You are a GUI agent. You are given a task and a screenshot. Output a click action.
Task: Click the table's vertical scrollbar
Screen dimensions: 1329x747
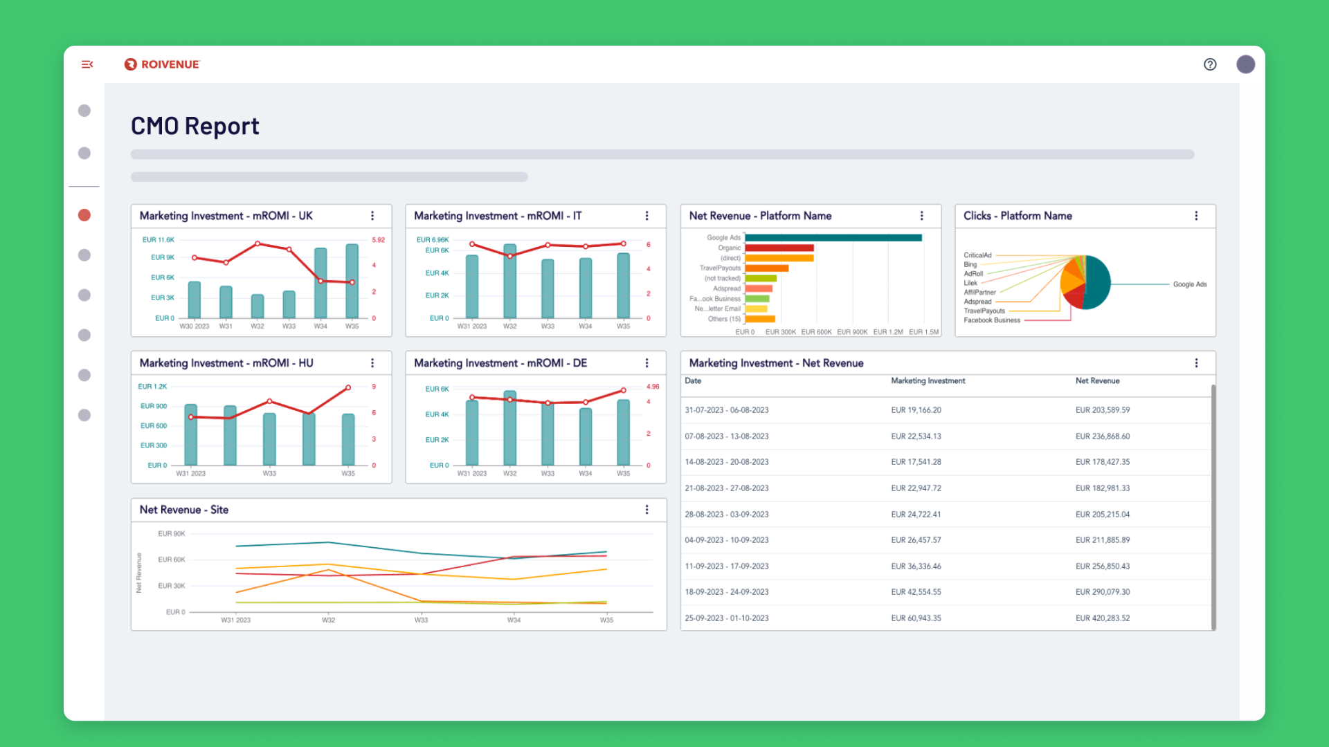coord(1213,507)
